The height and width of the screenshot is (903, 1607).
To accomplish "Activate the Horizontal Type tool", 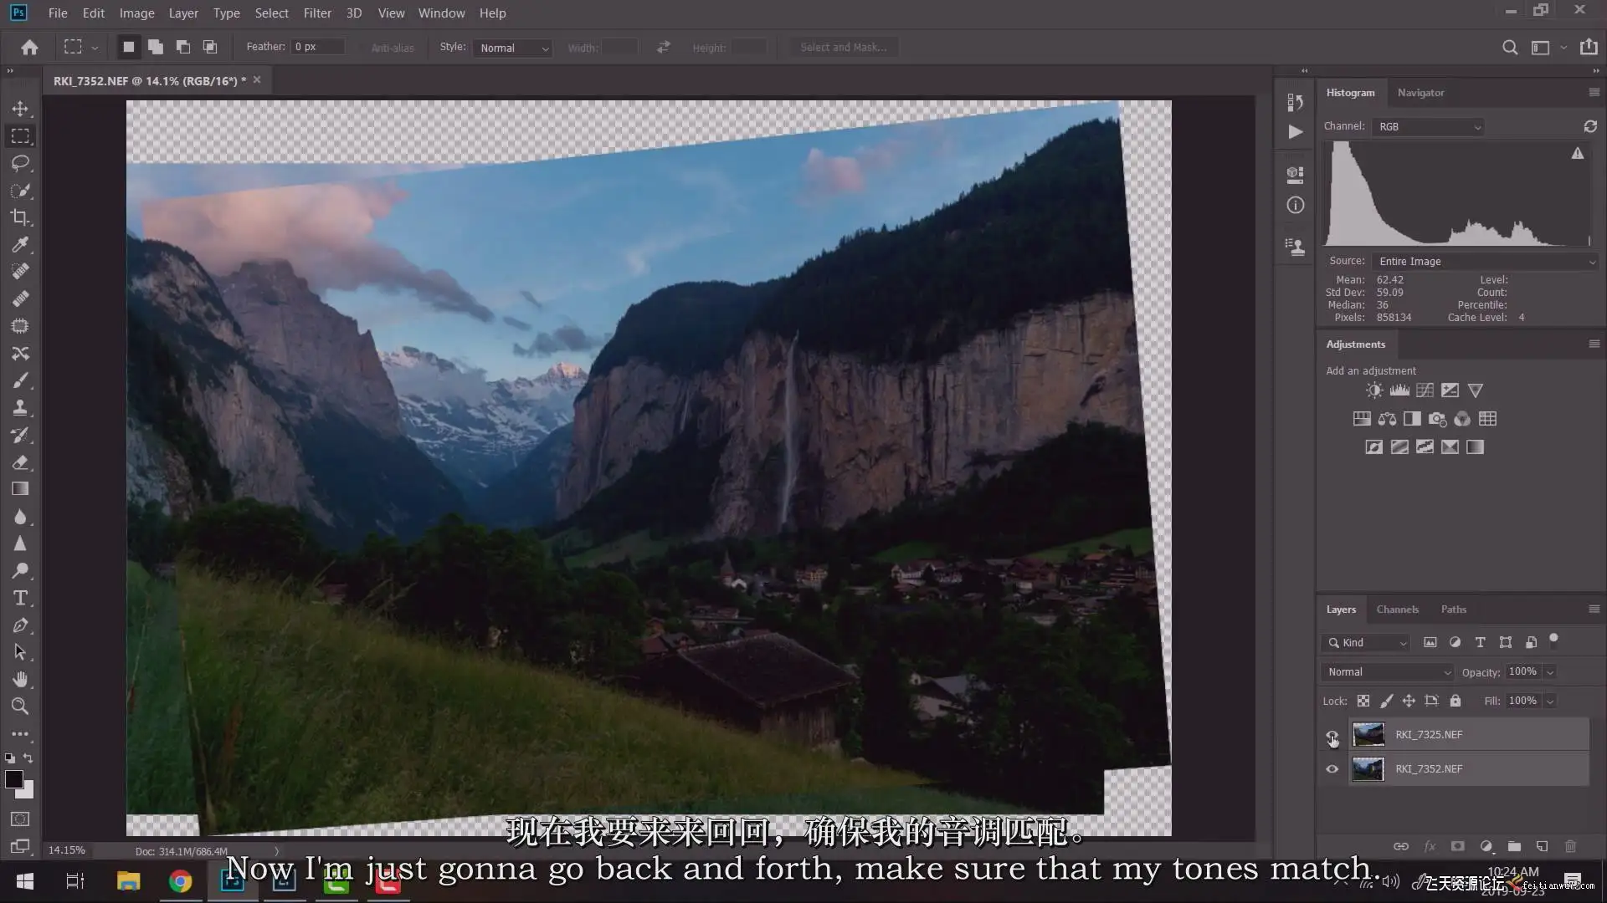I will point(20,598).
